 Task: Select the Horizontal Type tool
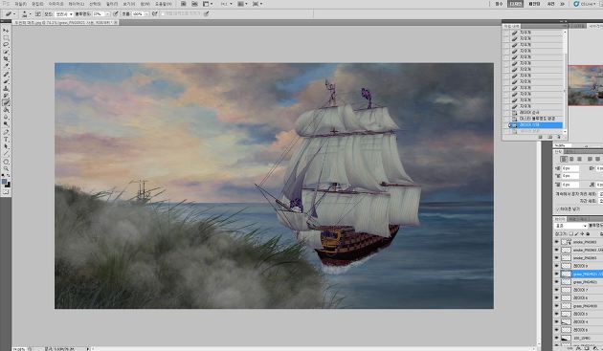tap(6, 140)
